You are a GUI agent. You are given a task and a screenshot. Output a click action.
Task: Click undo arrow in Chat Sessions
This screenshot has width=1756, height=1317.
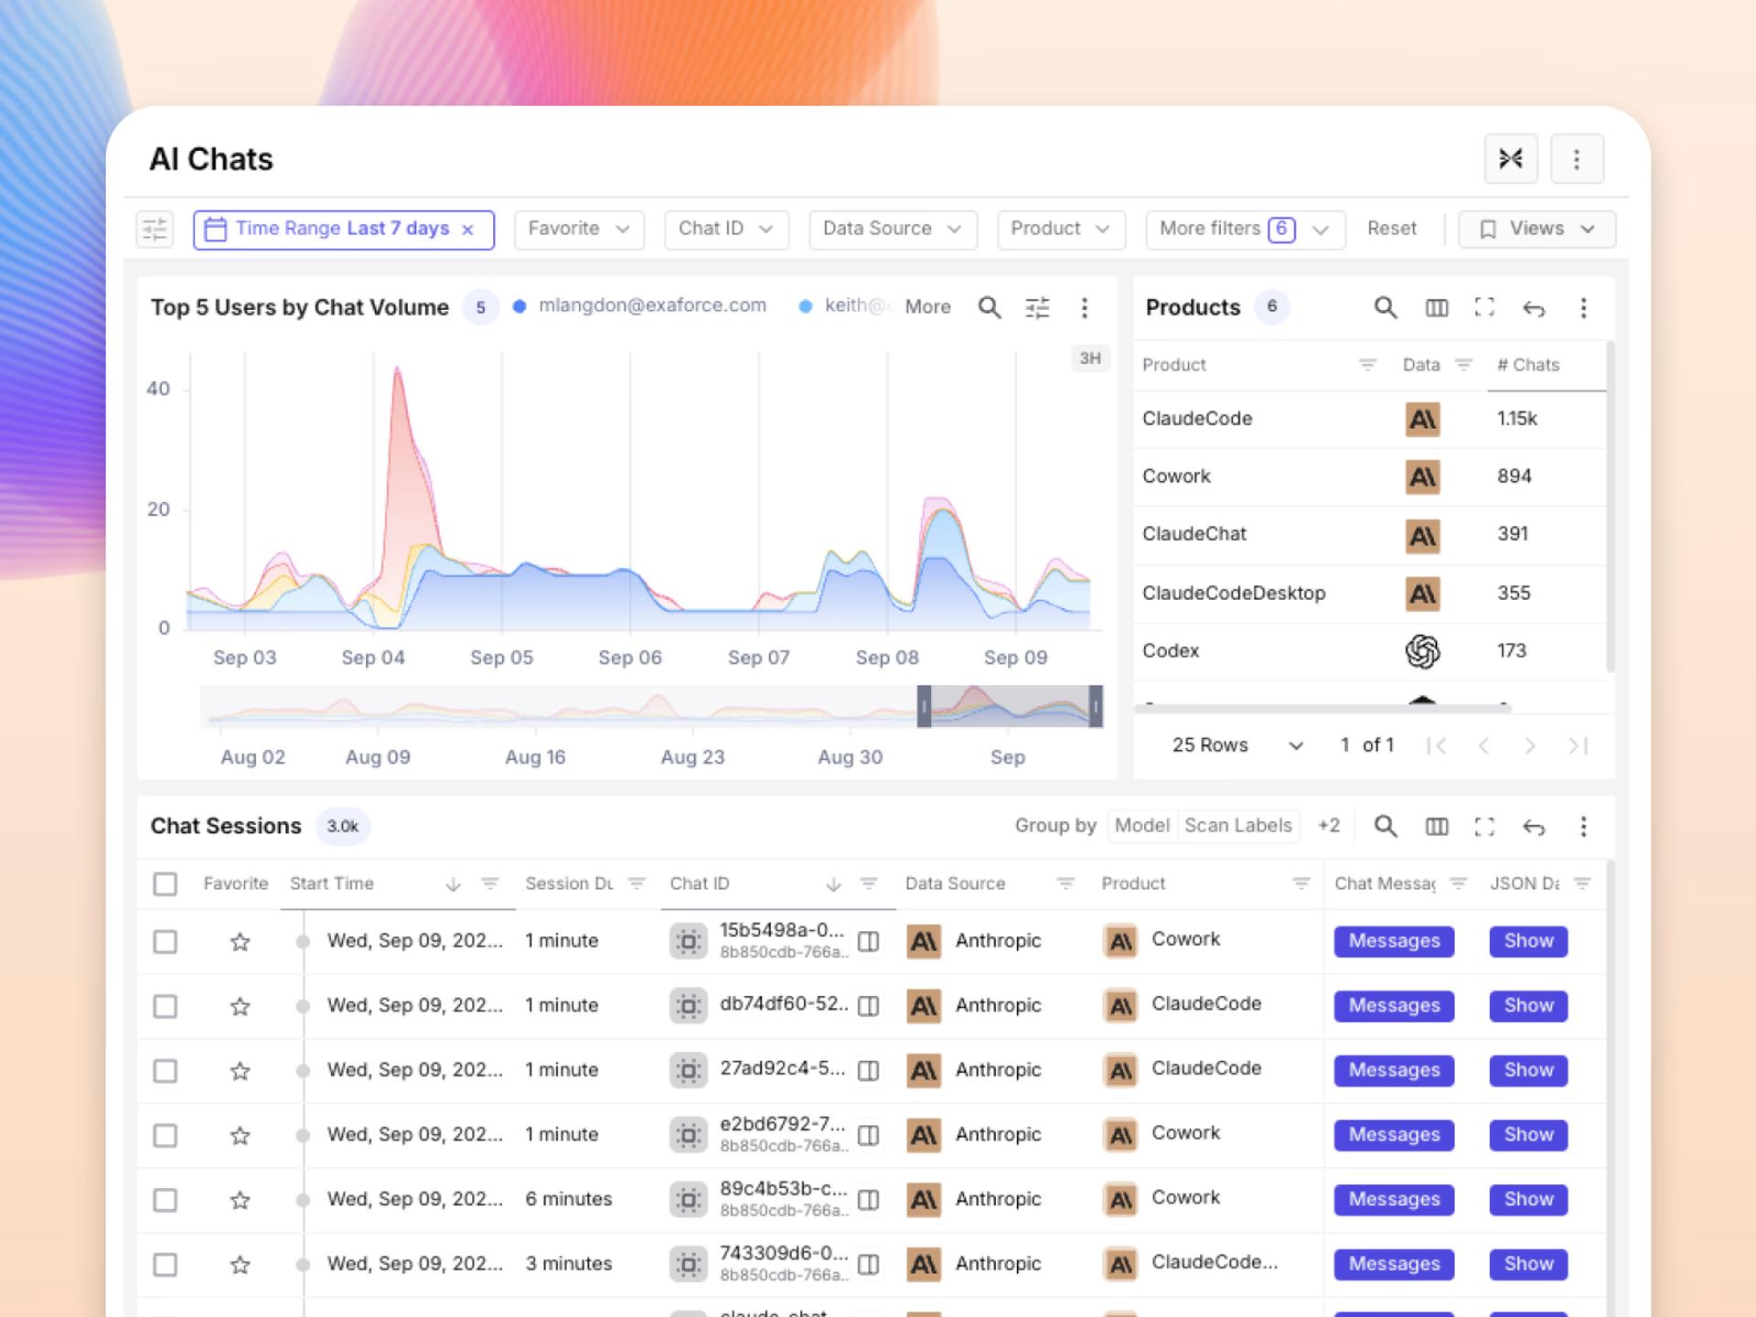pos(1534,828)
